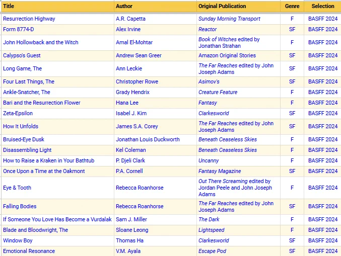Click the Genre column header
341x256 pixels.
click(292, 6)
